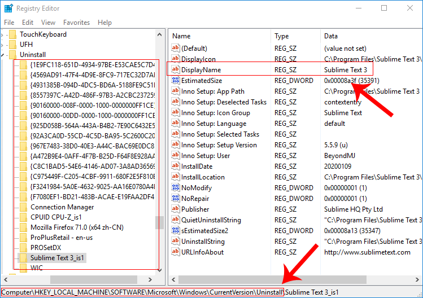Select the {925D058B-564A-443A key
Viewport: 423px width, 298px height.
(x=92, y=126)
